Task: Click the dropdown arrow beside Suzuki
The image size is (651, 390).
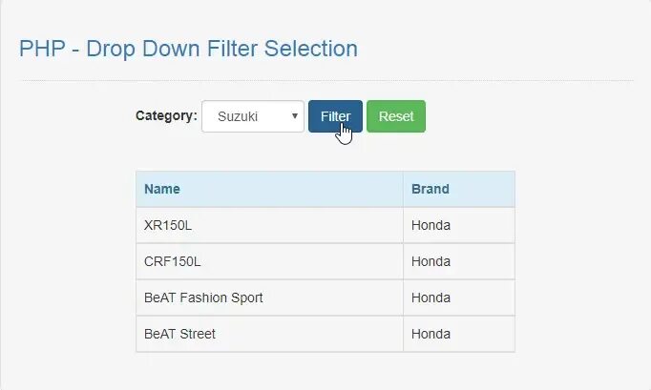Action: pos(295,116)
